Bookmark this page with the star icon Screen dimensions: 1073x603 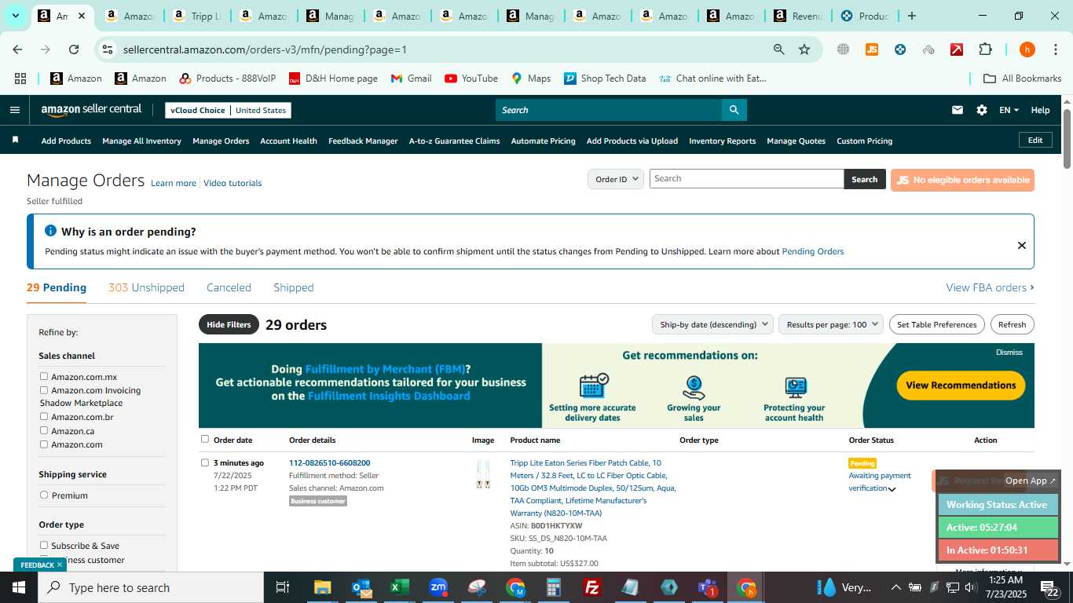(x=804, y=49)
